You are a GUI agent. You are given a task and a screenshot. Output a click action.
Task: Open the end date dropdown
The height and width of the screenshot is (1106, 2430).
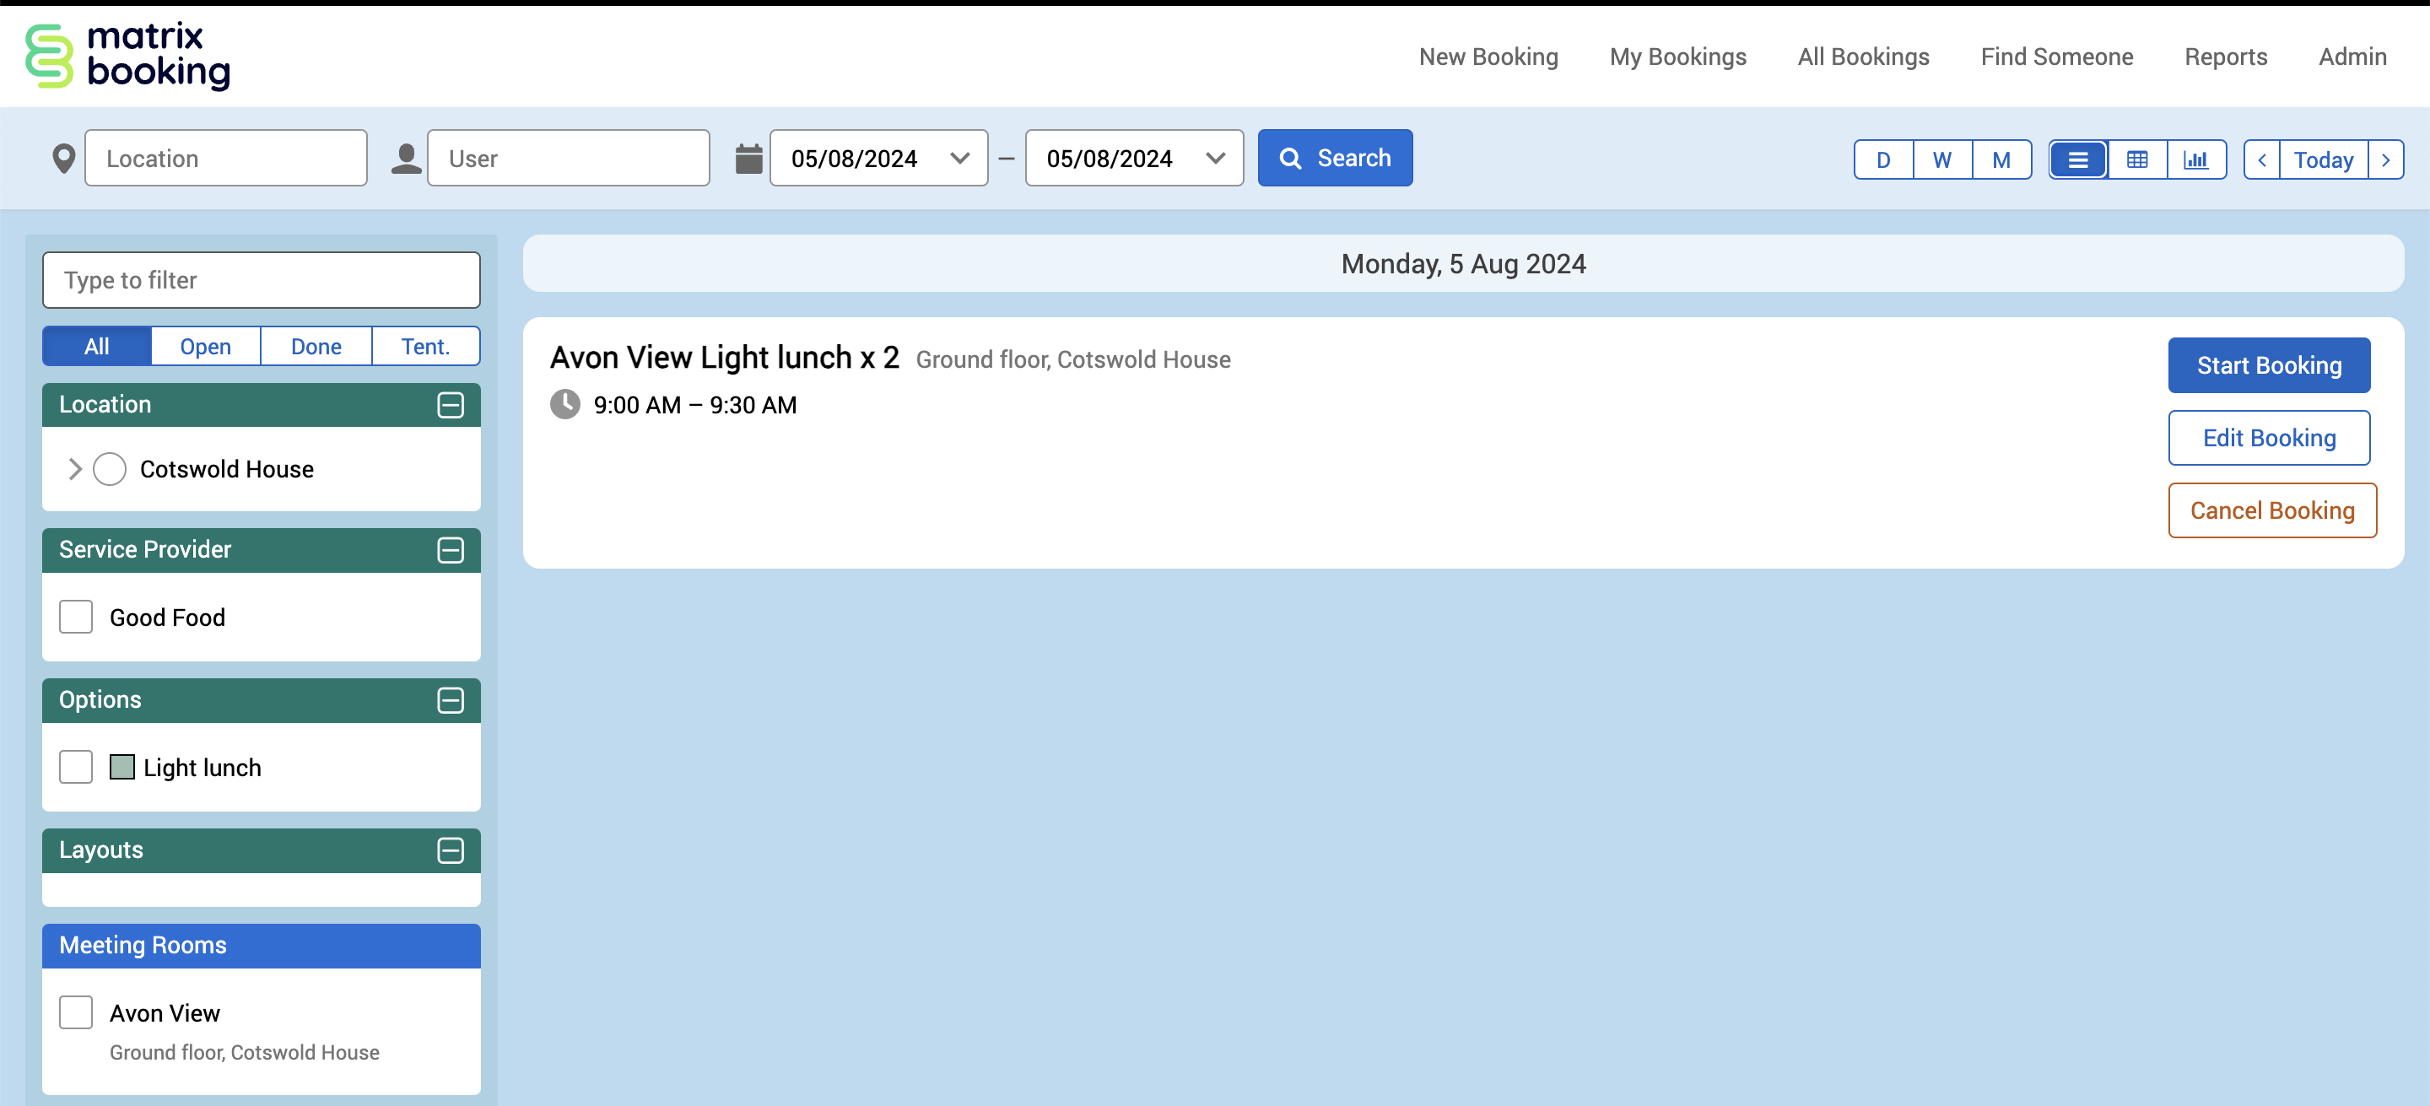pos(1215,159)
